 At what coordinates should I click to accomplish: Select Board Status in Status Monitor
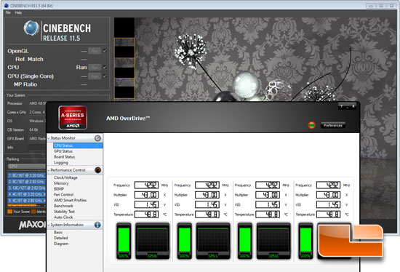pyautogui.click(x=64, y=156)
